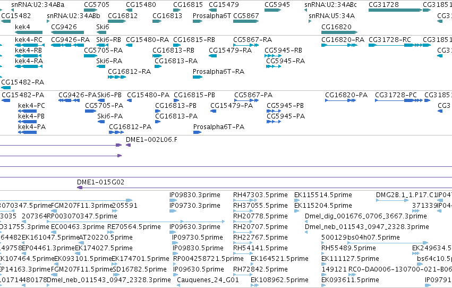Select the snRNA:U2:34ABb label

click(73, 15)
